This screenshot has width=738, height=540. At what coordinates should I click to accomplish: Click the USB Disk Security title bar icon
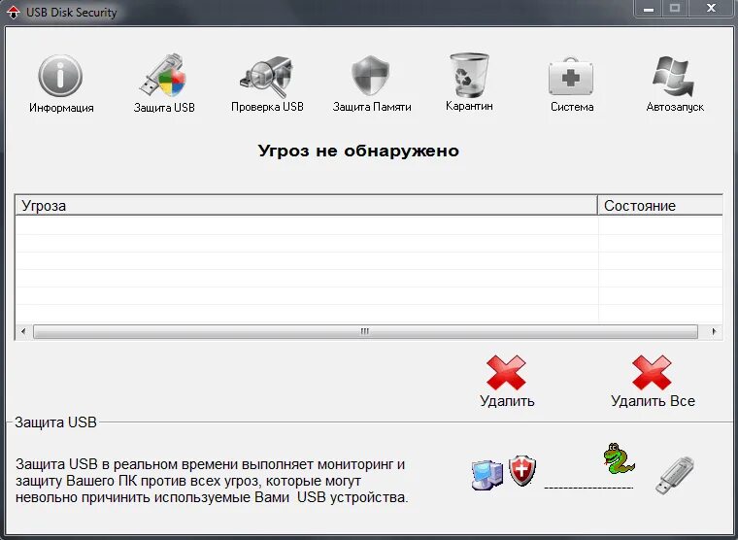click(14, 13)
